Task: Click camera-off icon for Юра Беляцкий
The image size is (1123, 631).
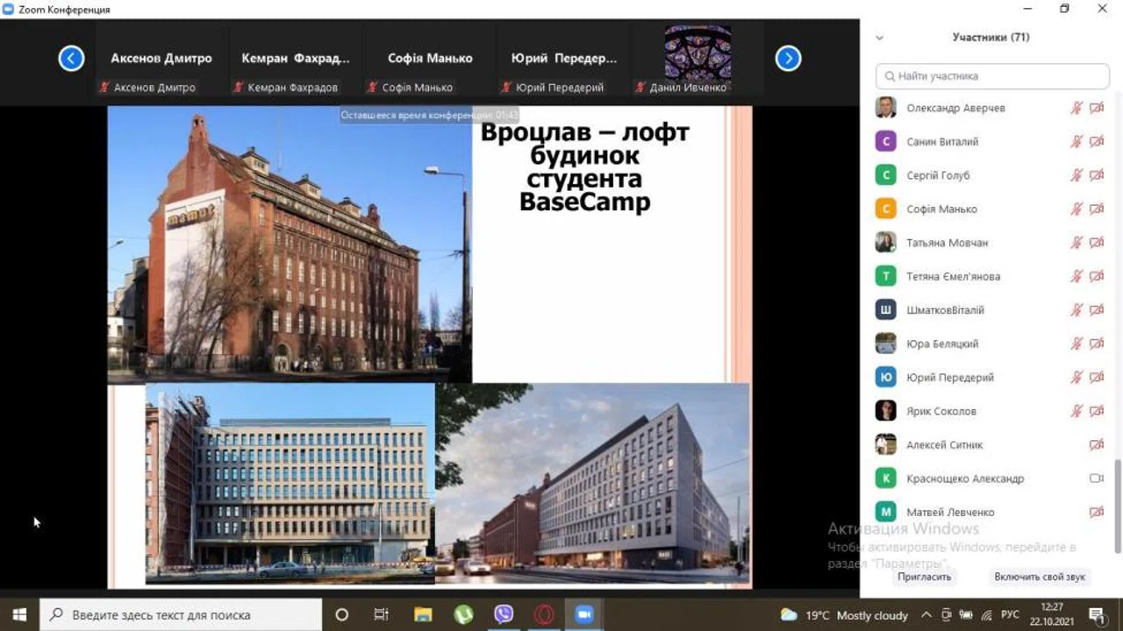Action: (1097, 344)
